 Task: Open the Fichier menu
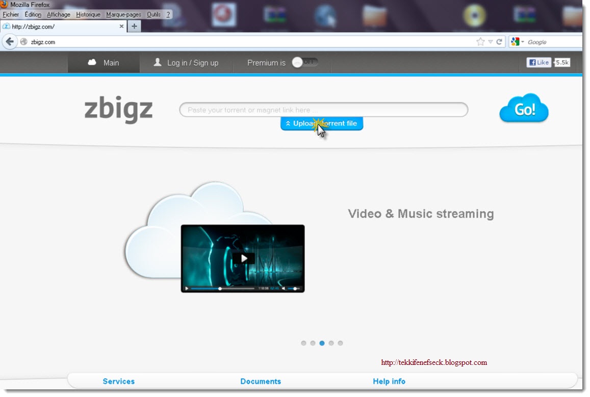(11, 14)
